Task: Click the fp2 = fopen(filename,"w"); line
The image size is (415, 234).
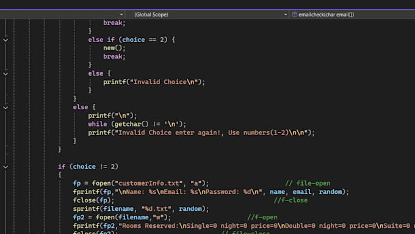Action: (x=122, y=218)
